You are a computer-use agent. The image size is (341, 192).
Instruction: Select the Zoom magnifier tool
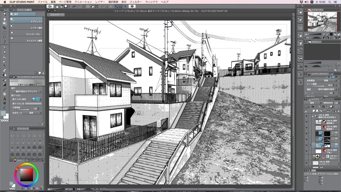coord(4,14)
